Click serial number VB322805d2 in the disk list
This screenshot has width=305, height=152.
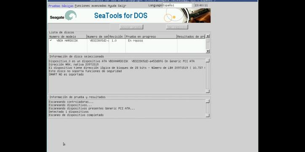99,41
